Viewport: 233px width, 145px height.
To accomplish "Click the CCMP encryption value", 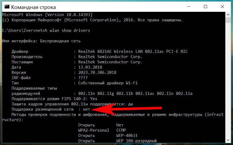I will 121,130.
